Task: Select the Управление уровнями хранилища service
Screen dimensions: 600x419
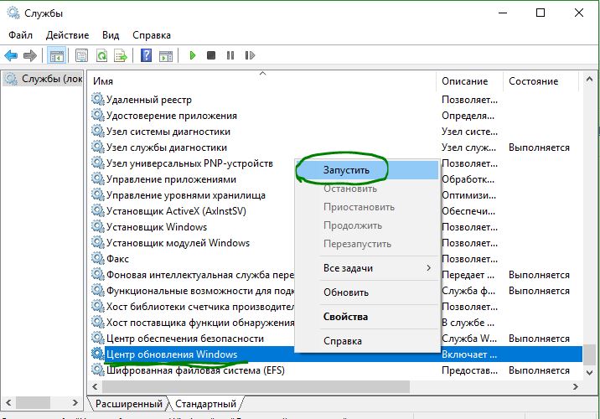Action: pos(185,195)
